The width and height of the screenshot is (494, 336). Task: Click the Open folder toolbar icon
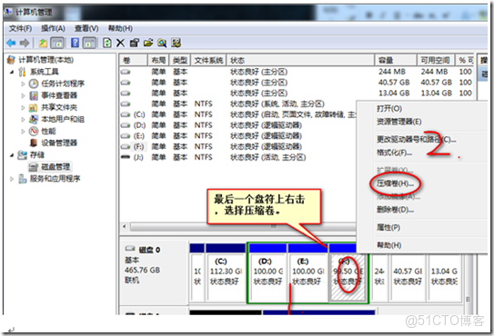tap(148, 43)
